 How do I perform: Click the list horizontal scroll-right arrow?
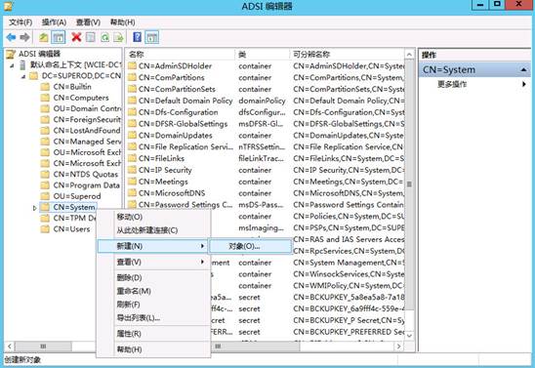(398, 347)
